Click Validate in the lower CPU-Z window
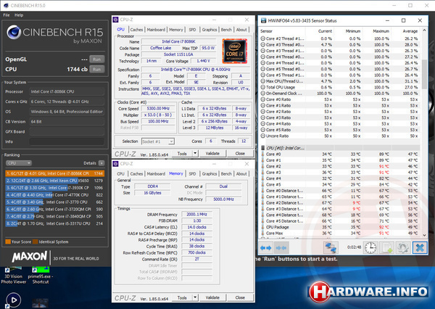This screenshot has height=309, width=435. point(212,297)
